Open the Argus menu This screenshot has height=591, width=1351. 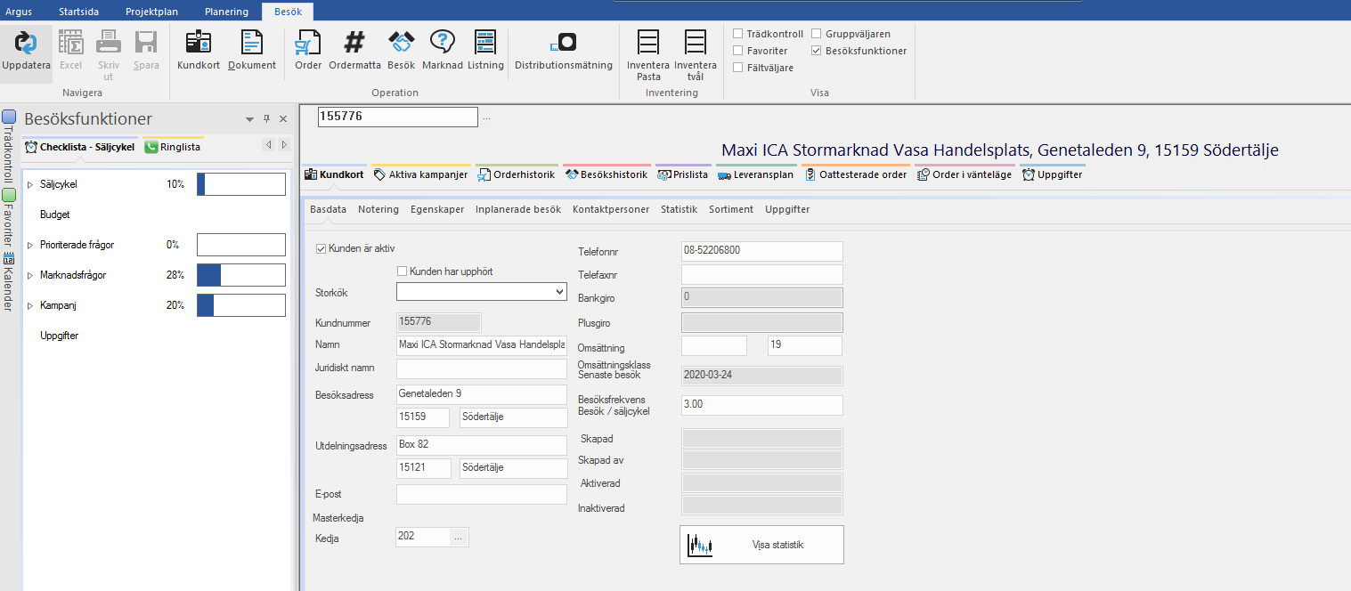[20, 12]
